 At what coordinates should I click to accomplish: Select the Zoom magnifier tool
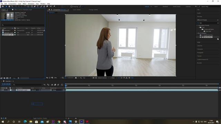pyautogui.click(x=12, y=7)
